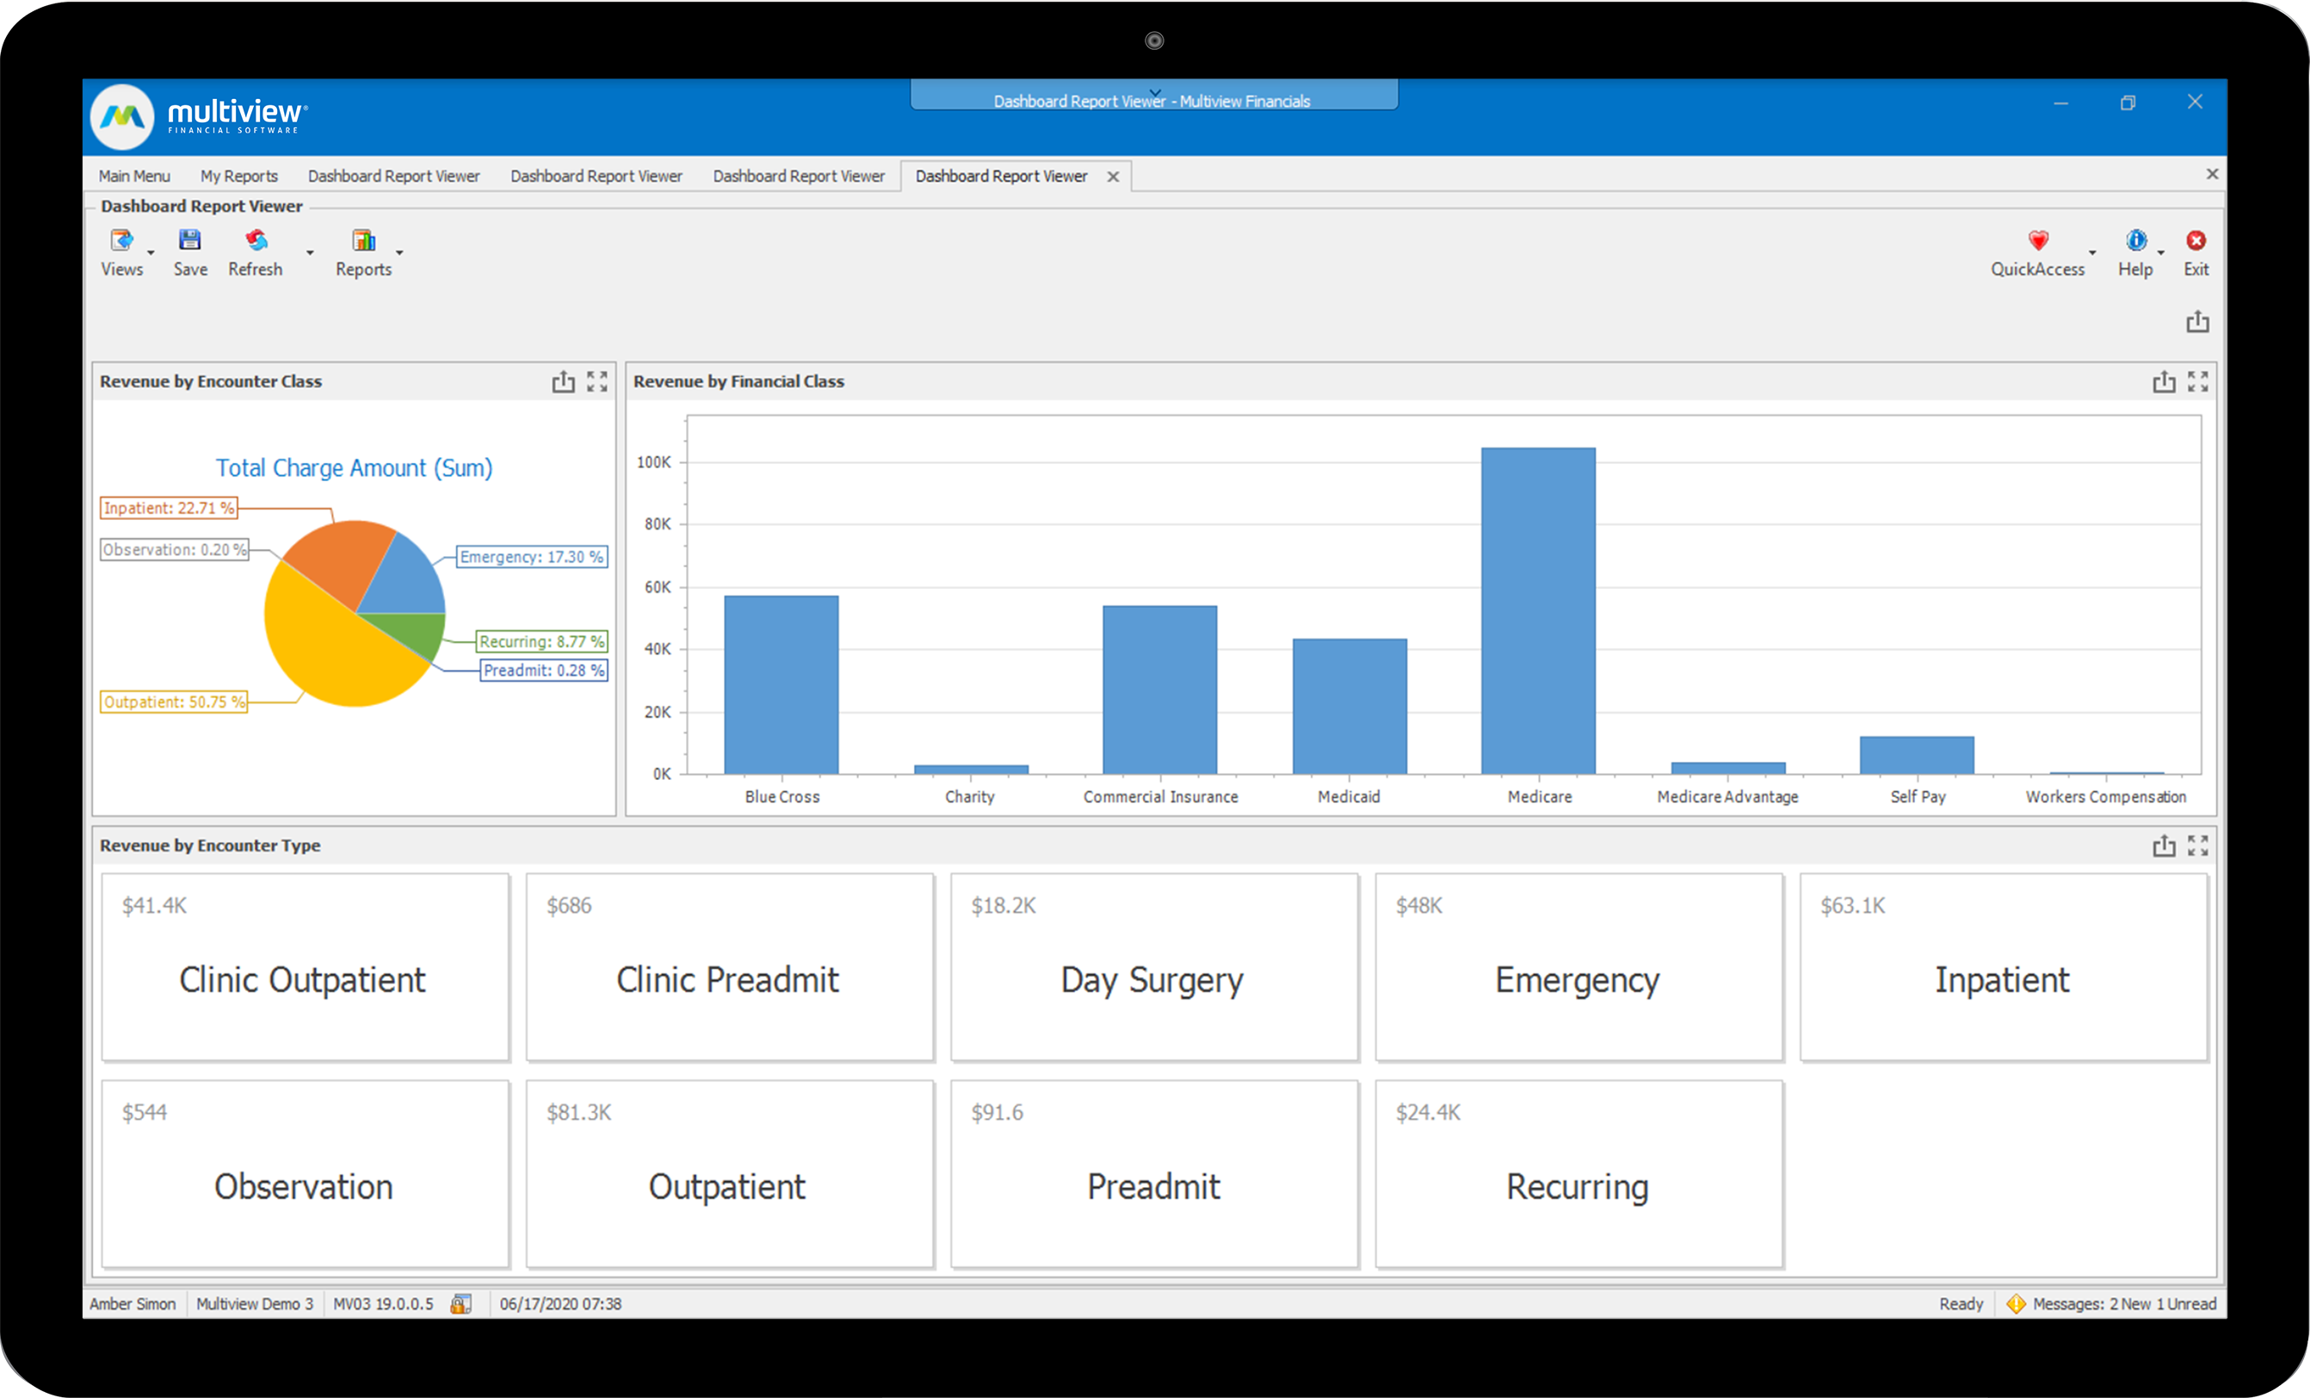Open the My Reports menu

point(239,176)
